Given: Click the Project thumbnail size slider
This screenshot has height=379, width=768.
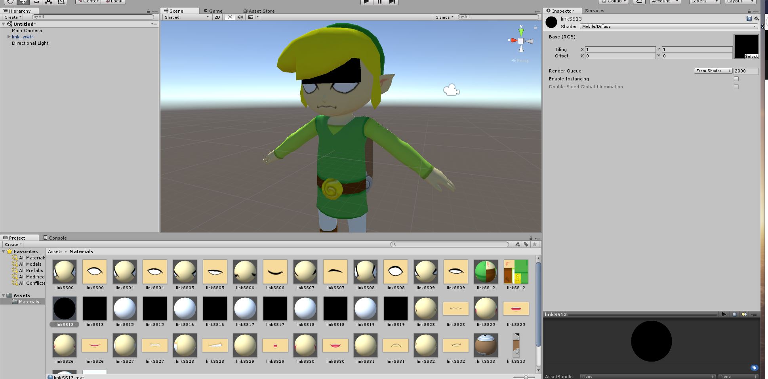Looking at the screenshot, I should (526, 377).
